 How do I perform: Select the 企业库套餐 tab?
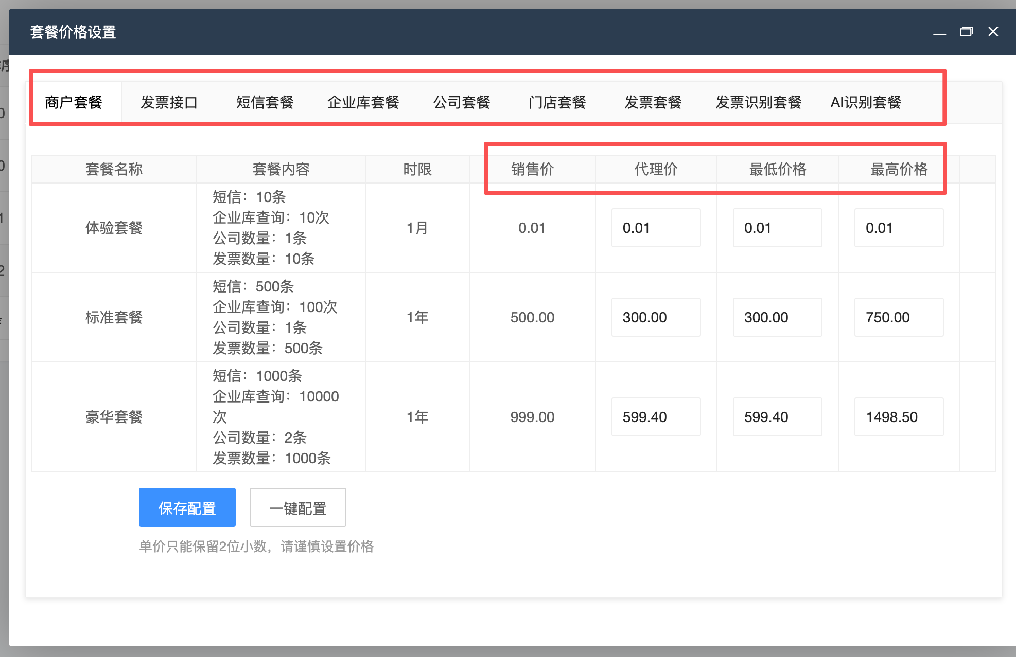tap(363, 102)
